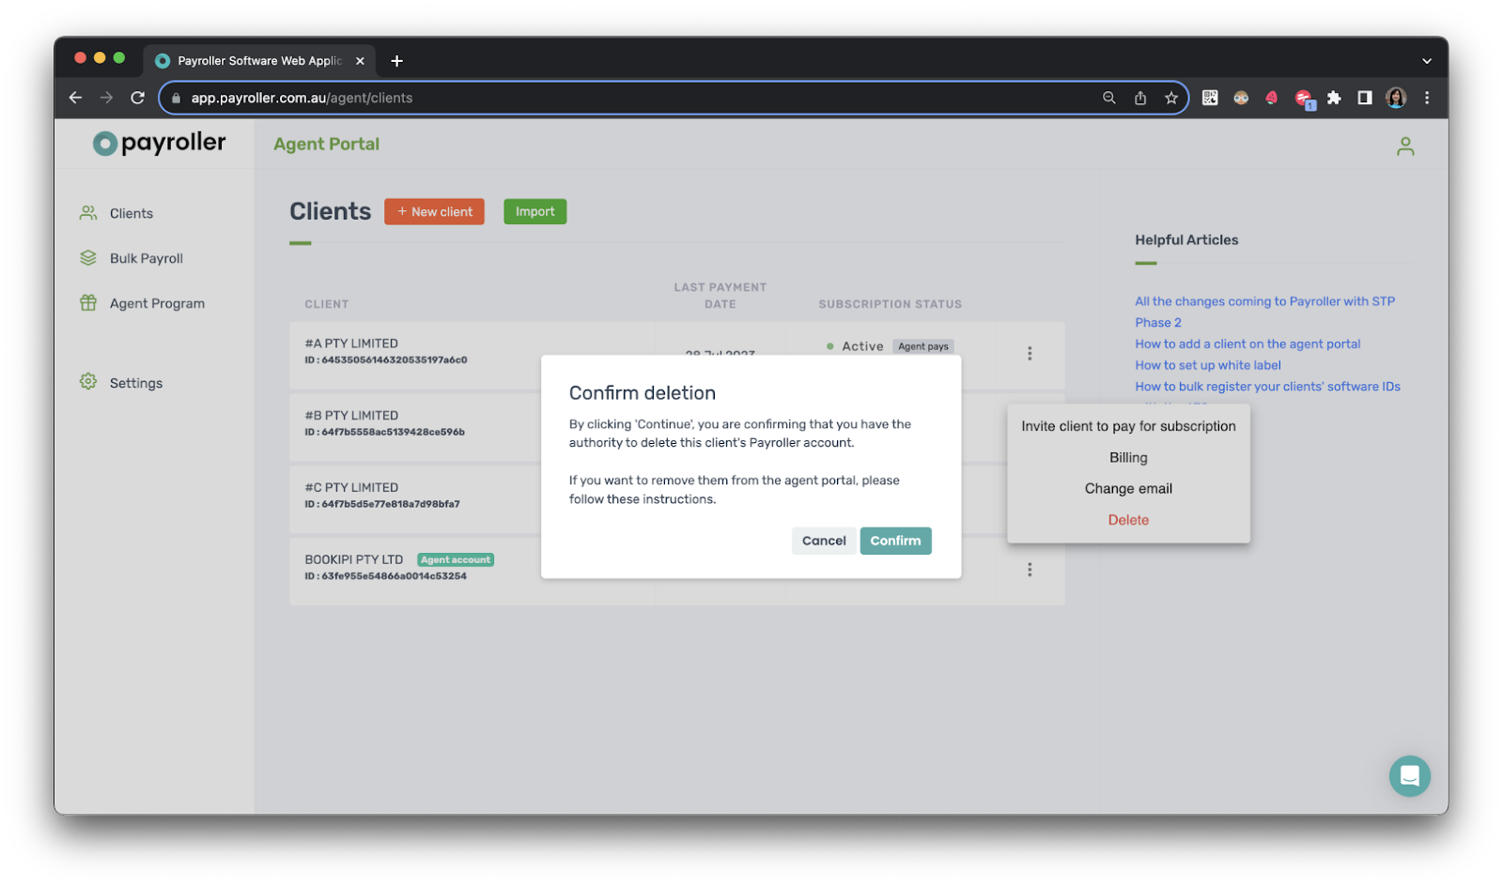Open Clients in the sidebar
Viewport: 1503px width, 886px height.
(x=131, y=214)
